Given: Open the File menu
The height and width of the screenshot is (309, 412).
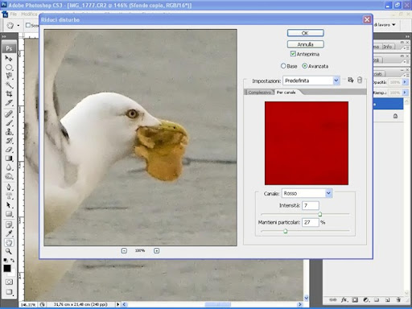Looking at the screenshot, I should pos(14,14).
